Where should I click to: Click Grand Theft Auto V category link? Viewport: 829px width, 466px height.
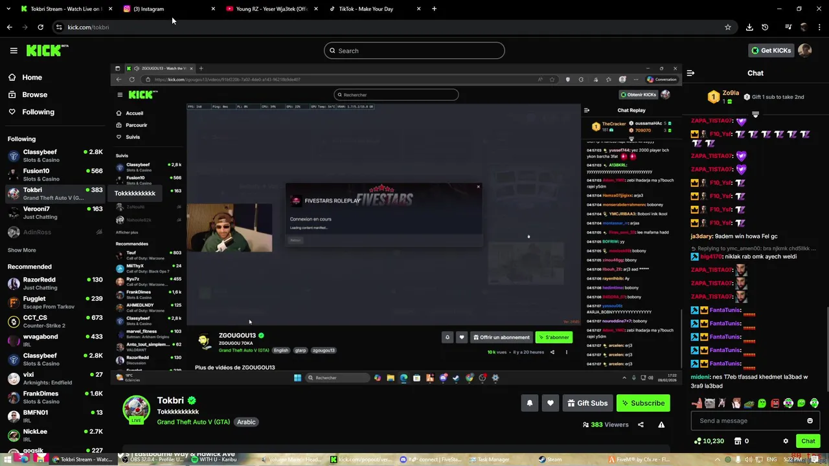193,422
